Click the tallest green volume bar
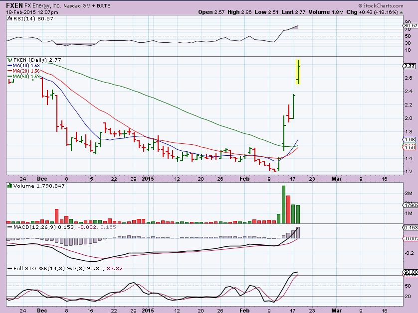This screenshot has width=418, height=313. pos(283,205)
